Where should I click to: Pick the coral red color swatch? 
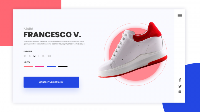click(28, 66)
